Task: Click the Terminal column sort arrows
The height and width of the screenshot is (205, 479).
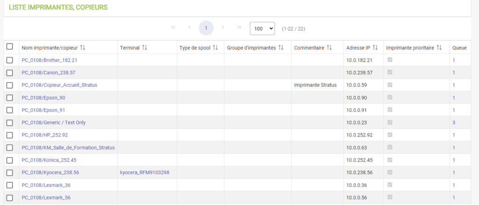Action: 145,48
